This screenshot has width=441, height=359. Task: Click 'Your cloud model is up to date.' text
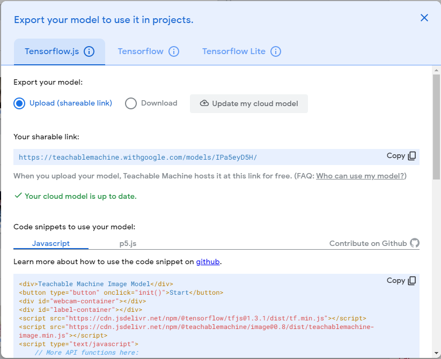coord(80,196)
